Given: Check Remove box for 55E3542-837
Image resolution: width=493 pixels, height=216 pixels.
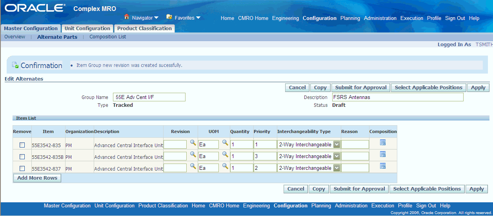Looking at the screenshot, I should point(22,169).
